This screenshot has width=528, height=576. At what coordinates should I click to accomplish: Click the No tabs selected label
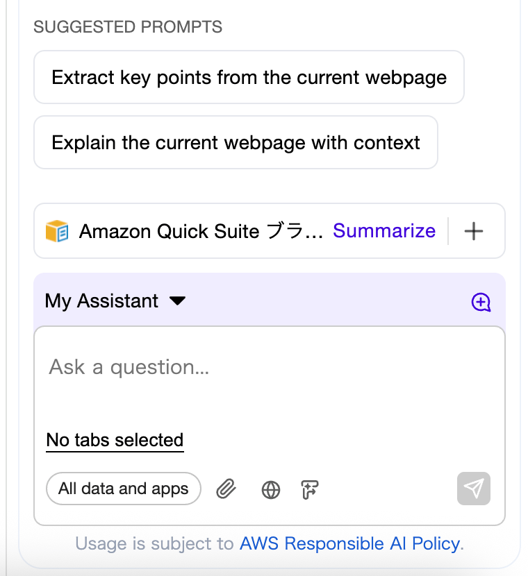[x=115, y=440]
